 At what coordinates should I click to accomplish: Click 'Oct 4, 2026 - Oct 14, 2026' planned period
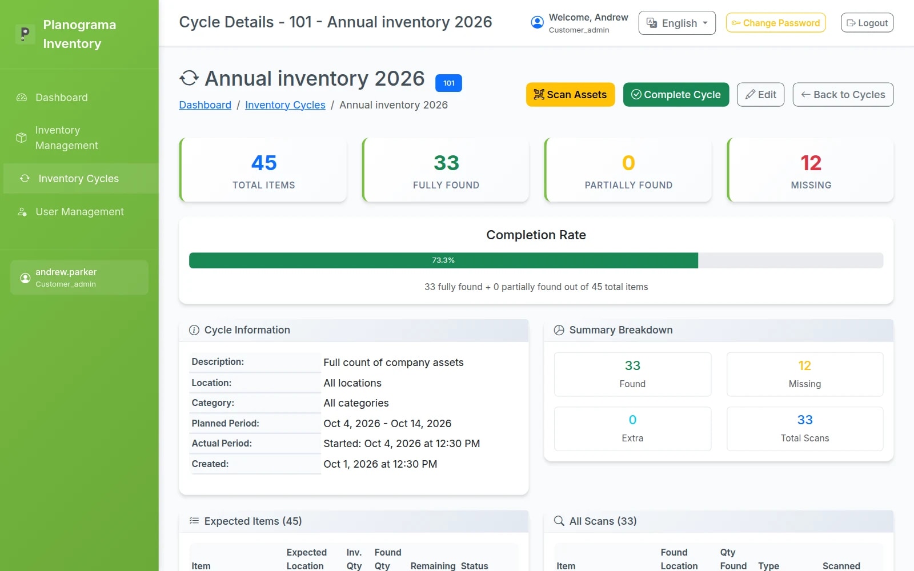pos(387,424)
